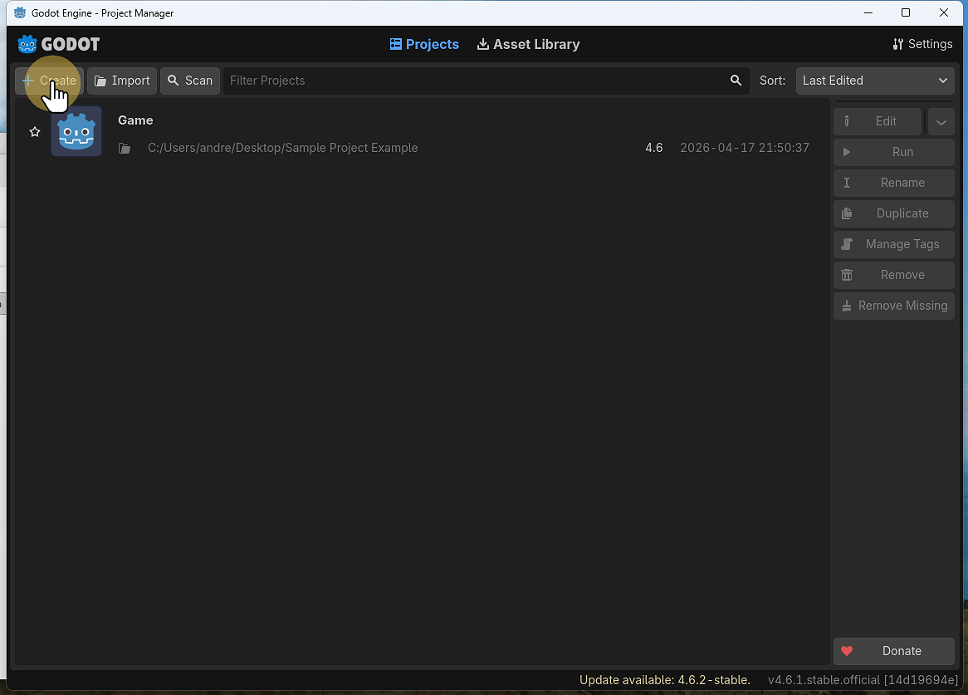Expand the Edit options chevron dropdown
Screen dimensions: 968x695
(x=941, y=121)
